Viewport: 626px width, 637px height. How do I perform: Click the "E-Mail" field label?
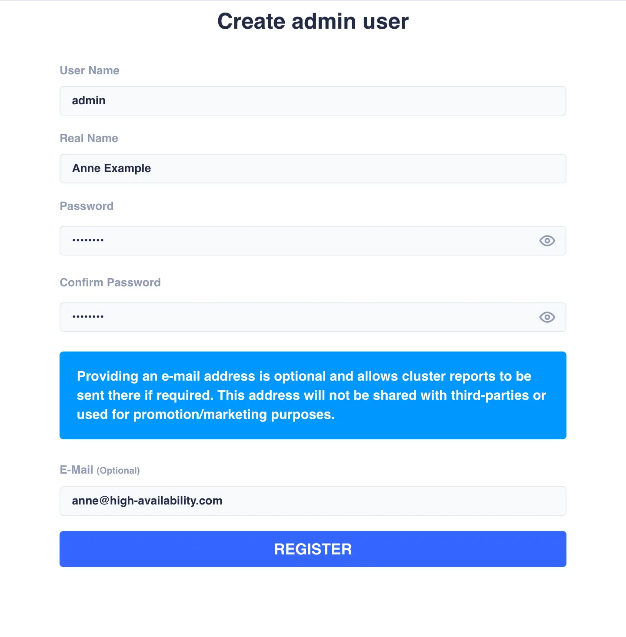tap(77, 470)
